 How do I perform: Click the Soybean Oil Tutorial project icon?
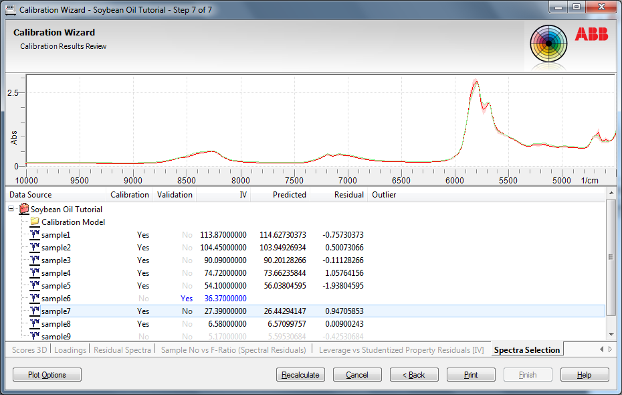(24, 210)
